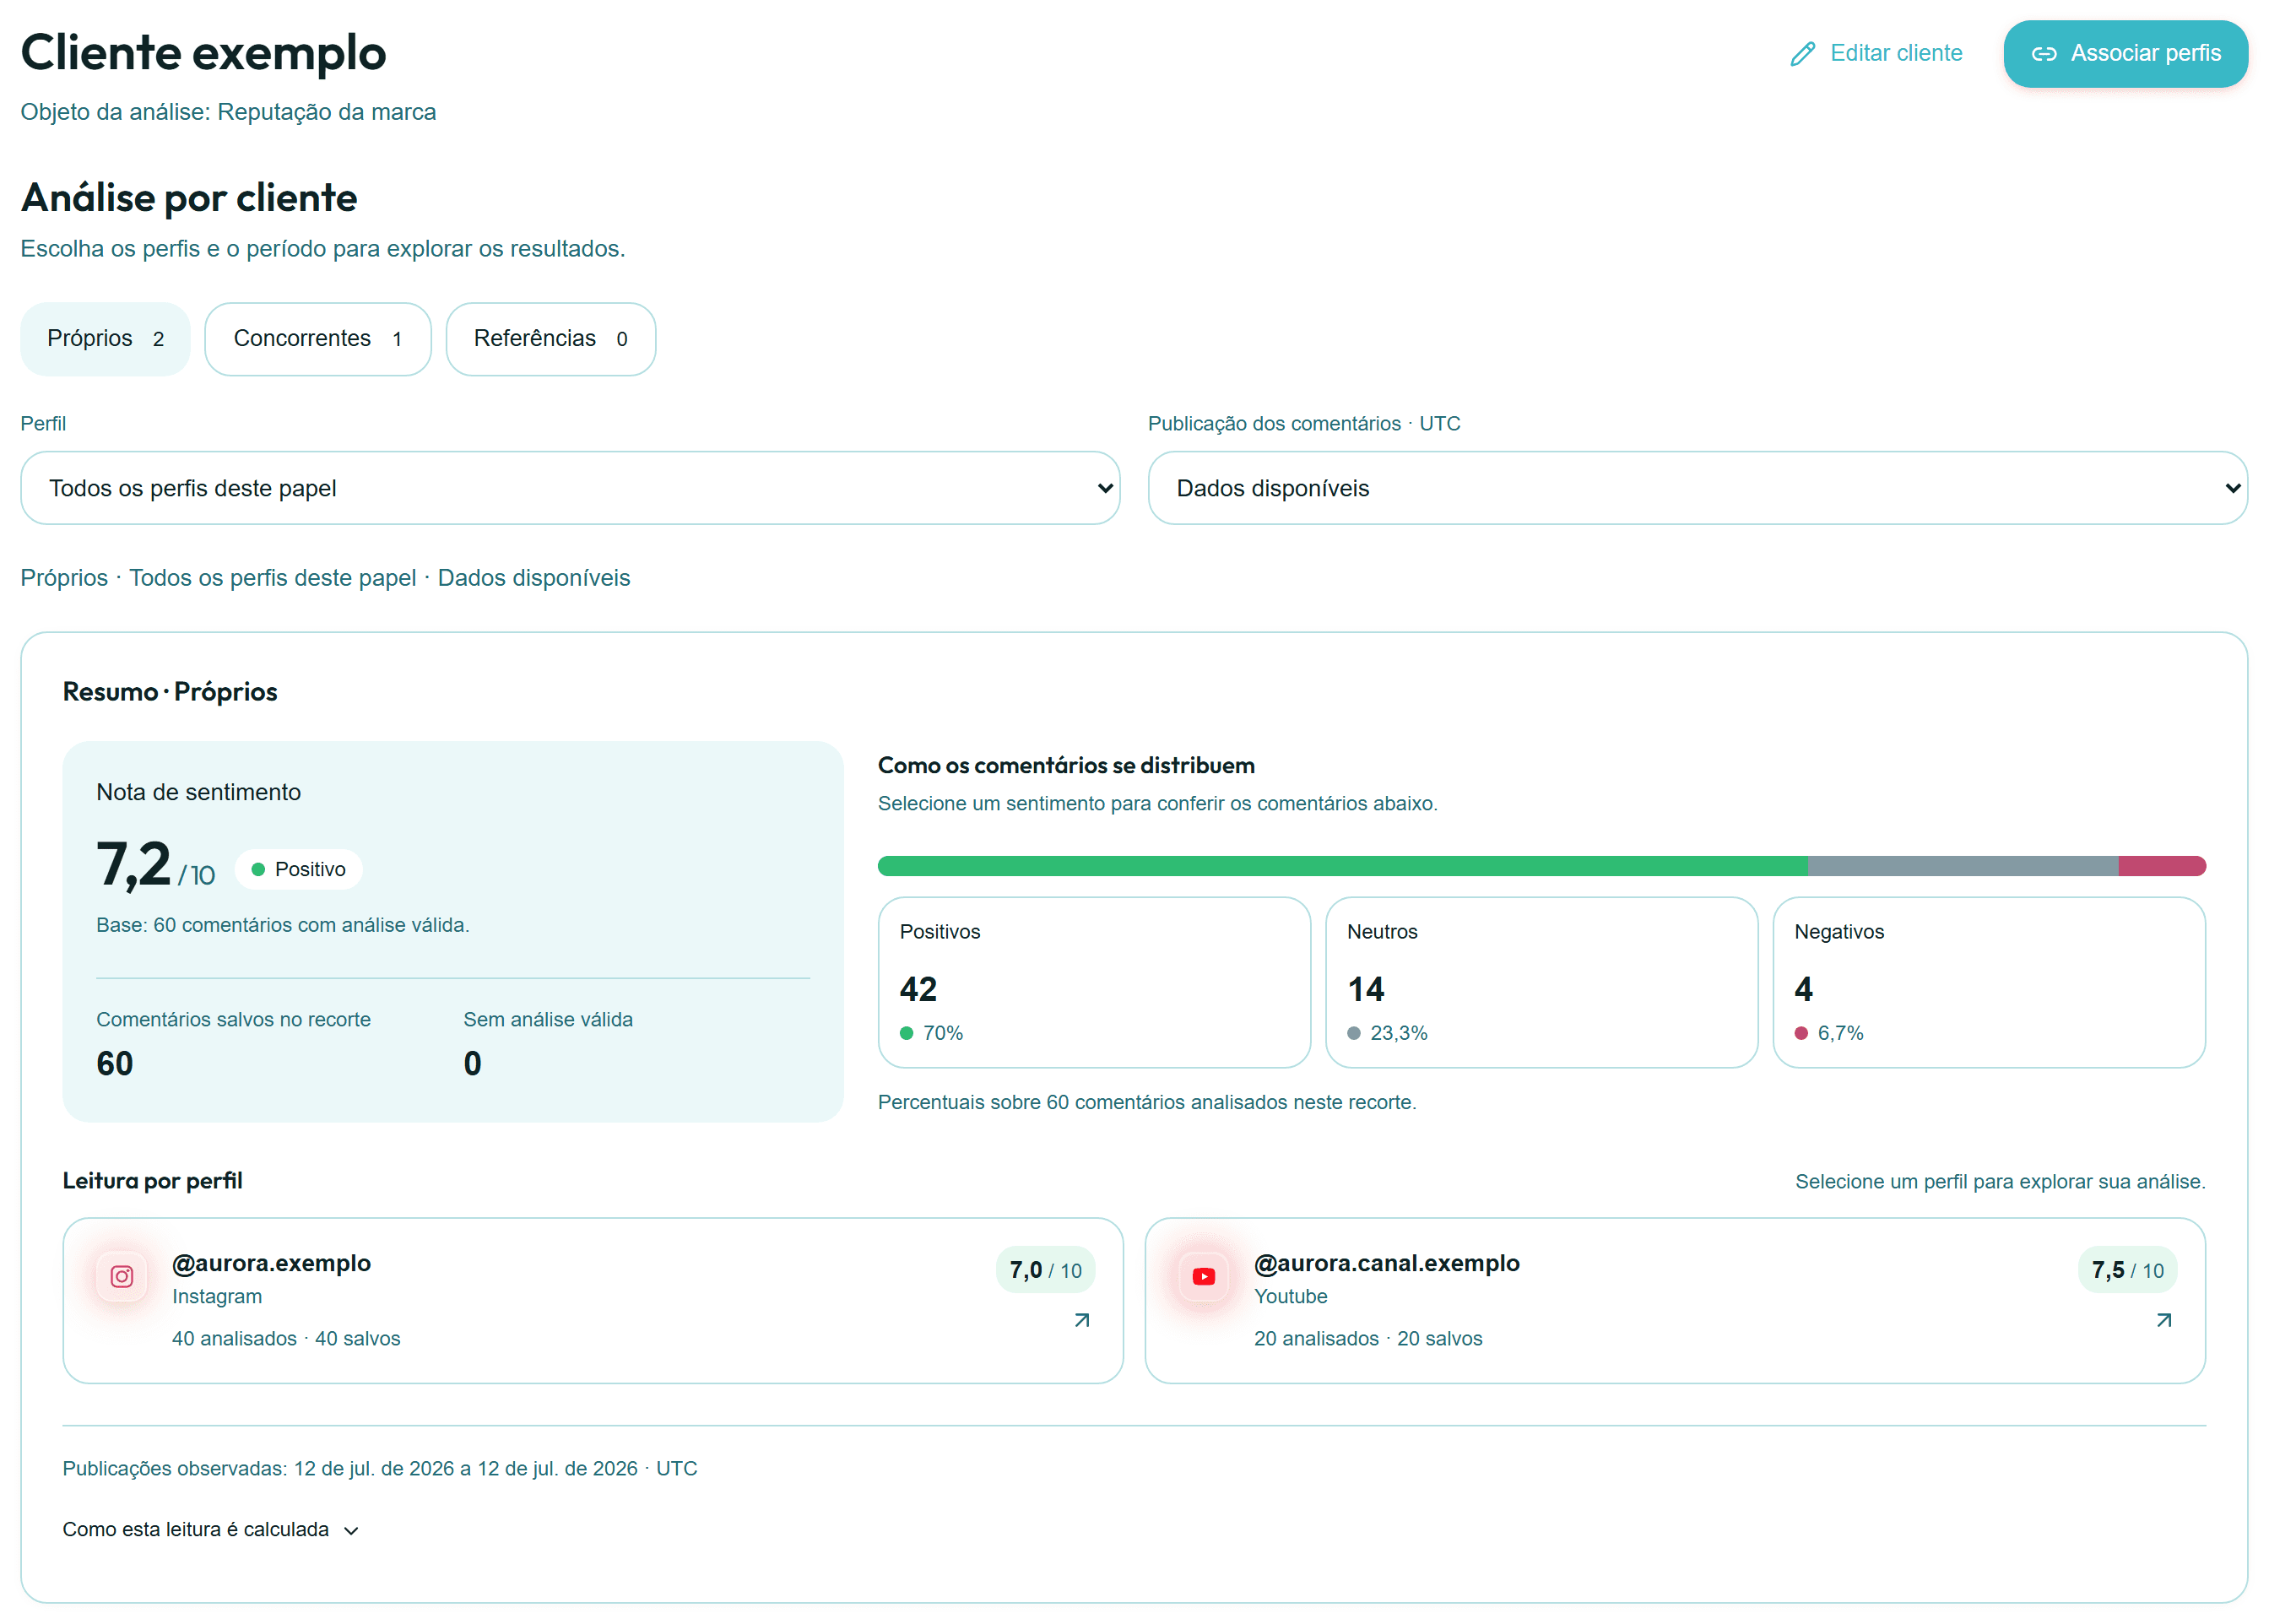Open the 'Dados disponíveis' period dropdown
Screen dimensions: 2269x1624
pyautogui.click(x=1698, y=488)
